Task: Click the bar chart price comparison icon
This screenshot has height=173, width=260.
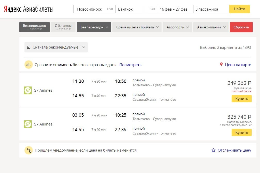Action: click(29, 65)
